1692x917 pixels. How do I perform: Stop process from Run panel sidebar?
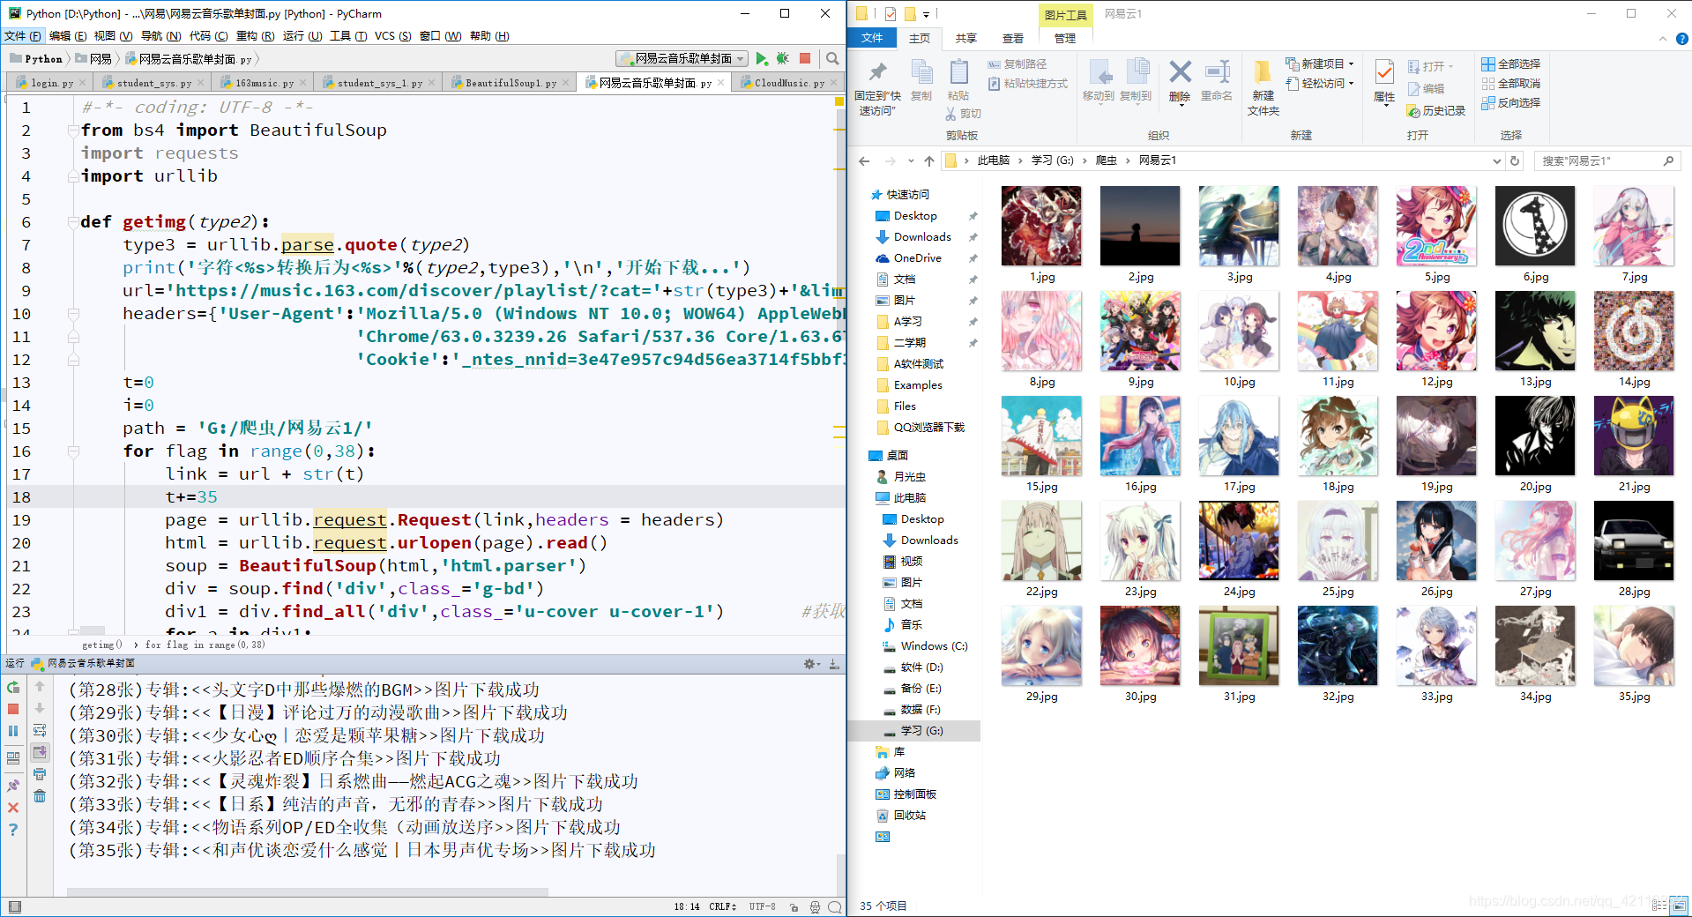click(x=13, y=709)
